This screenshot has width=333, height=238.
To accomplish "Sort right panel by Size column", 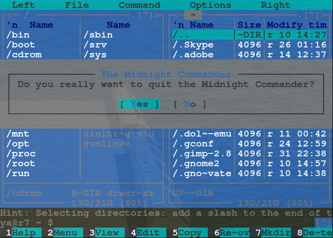I will tap(249, 25).
